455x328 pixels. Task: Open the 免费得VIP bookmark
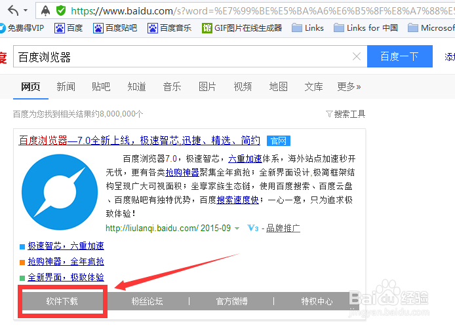pyautogui.click(x=22, y=28)
